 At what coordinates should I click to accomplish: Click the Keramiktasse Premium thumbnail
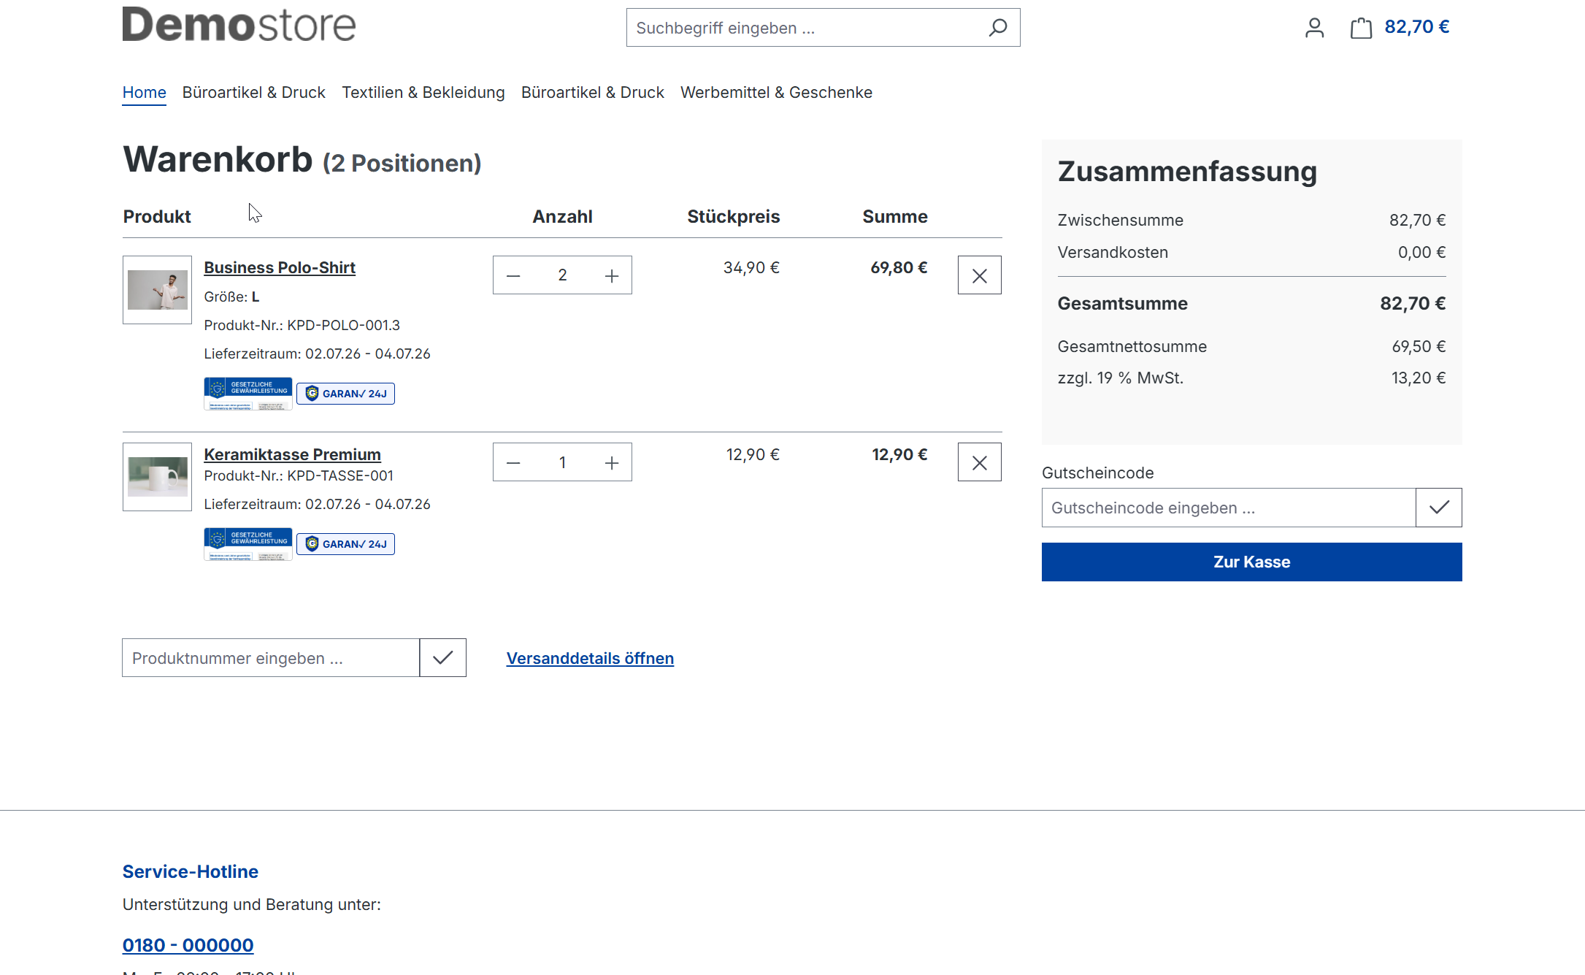click(x=157, y=477)
